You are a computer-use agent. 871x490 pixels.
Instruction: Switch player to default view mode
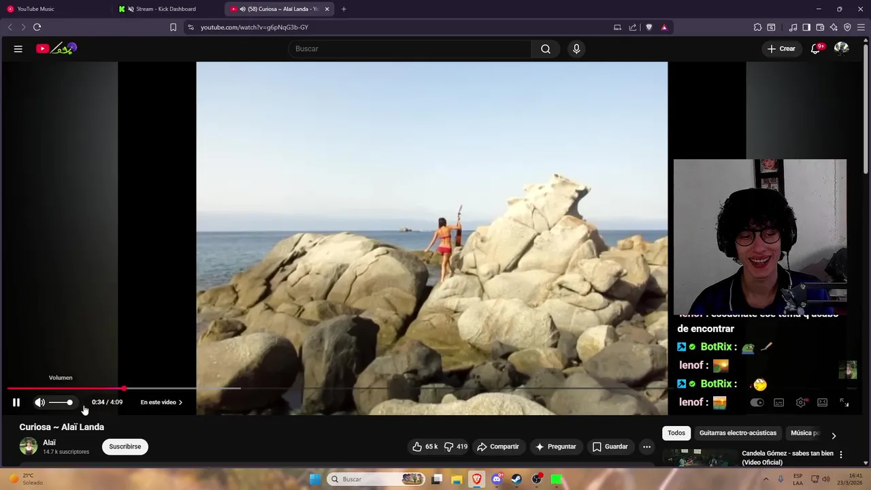[x=822, y=402]
